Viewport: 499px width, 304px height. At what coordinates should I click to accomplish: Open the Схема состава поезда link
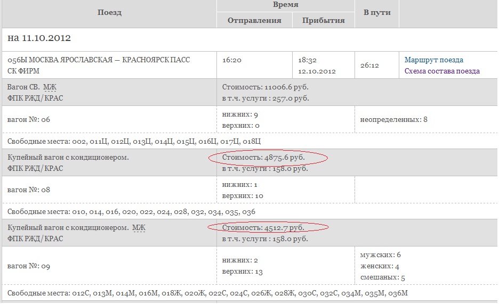pos(441,71)
